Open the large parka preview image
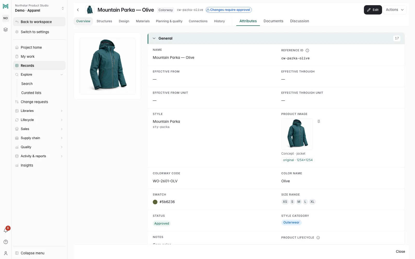 tap(107, 66)
